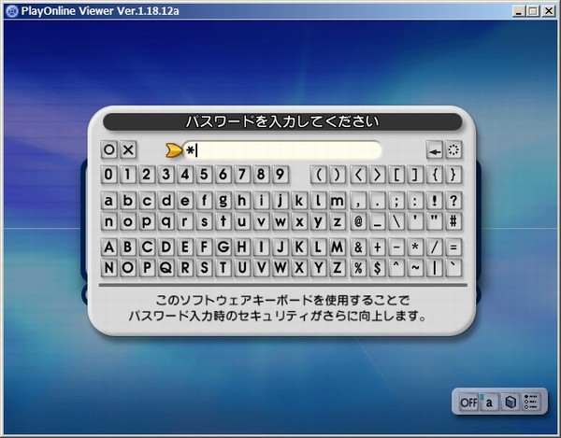Tap the lowercase 'm' key
Image resolution: width=561 pixels, height=438 pixels.
pos(337,201)
